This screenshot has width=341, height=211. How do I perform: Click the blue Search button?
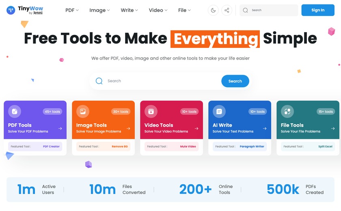coord(235,81)
